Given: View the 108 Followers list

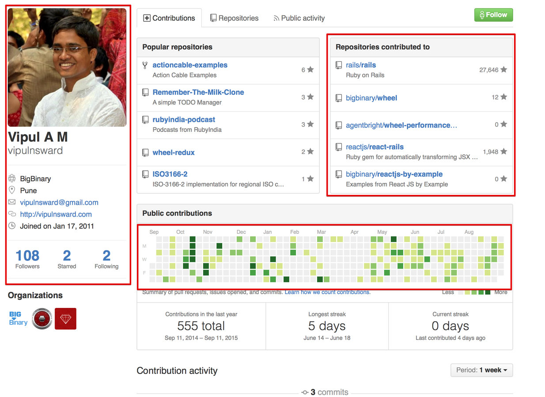Looking at the screenshot, I should pyautogui.click(x=27, y=259).
